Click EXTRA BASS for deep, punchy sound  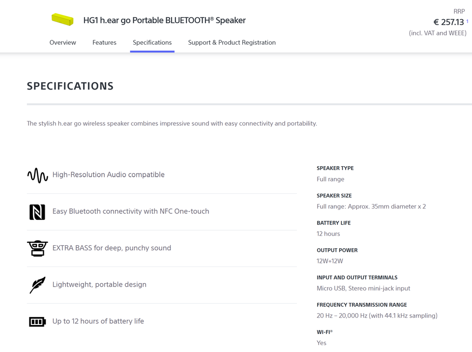(112, 248)
